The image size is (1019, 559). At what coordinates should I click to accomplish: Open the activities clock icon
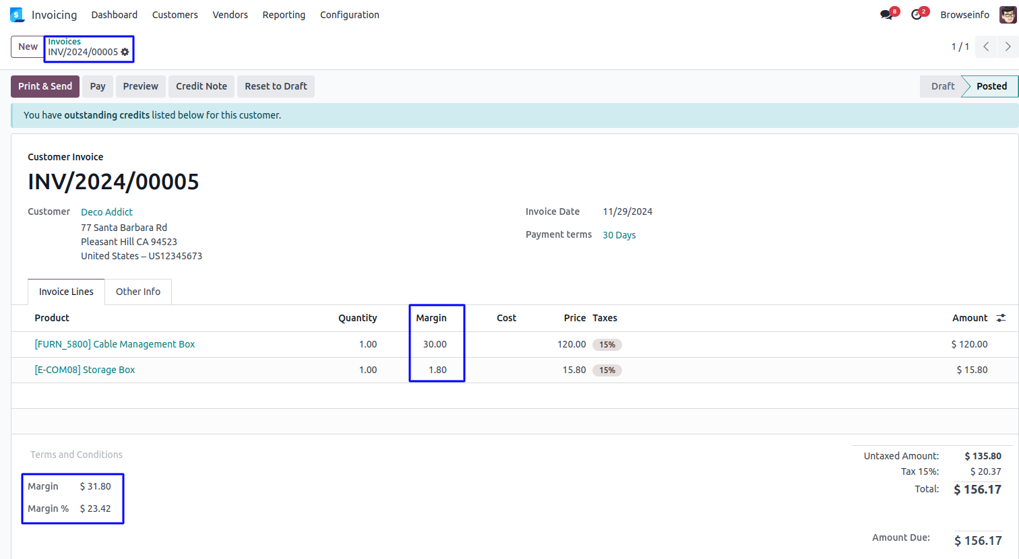(916, 15)
